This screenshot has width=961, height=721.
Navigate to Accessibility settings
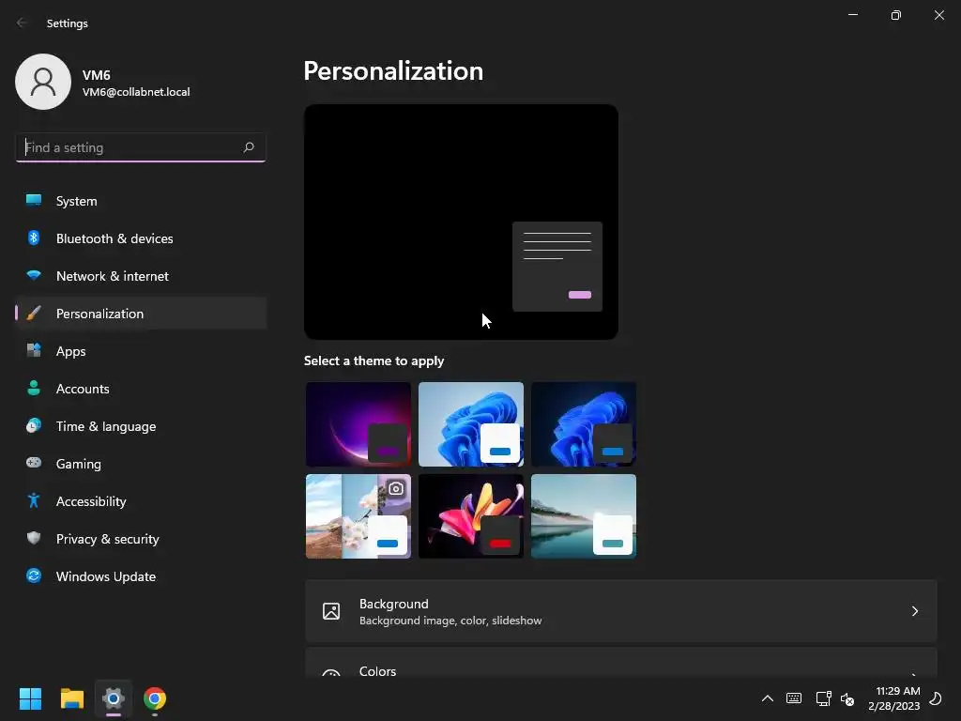[141, 501]
